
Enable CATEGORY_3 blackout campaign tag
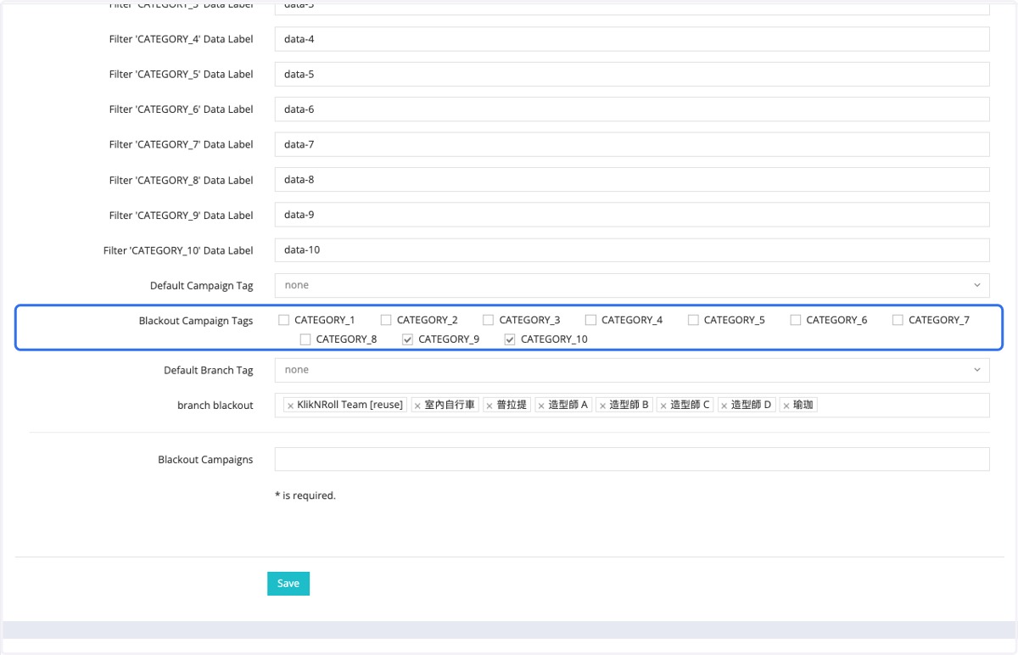[489, 320]
